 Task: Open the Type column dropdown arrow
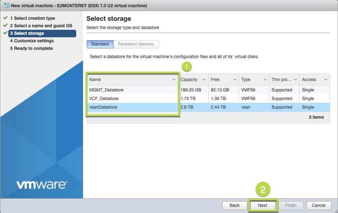[x=265, y=80]
